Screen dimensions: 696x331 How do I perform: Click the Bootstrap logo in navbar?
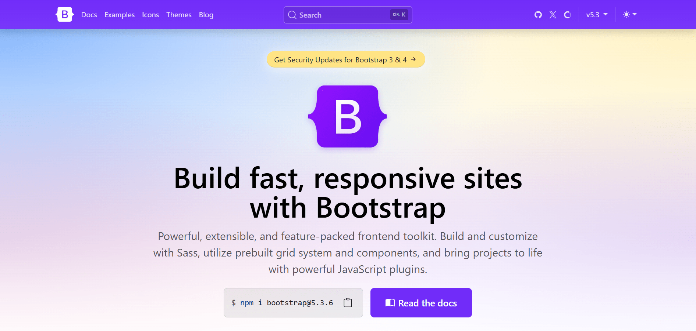click(x=65, y=15)
